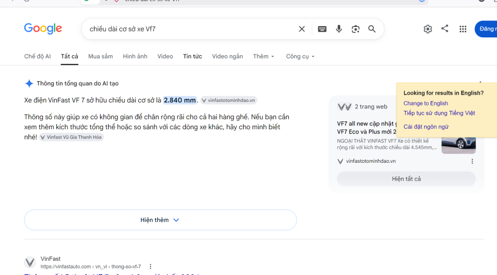Expand AI overview with Hiện thêm
This screenshot has width=497, height=275.
(160, 220)
